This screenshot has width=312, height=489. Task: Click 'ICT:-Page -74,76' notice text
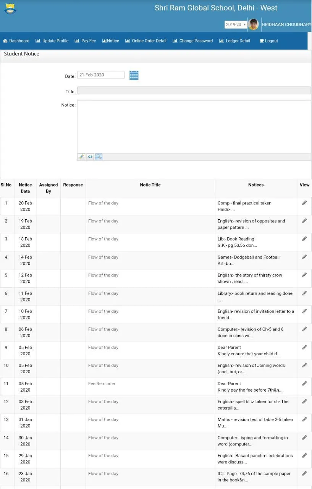tap(254, 474)
